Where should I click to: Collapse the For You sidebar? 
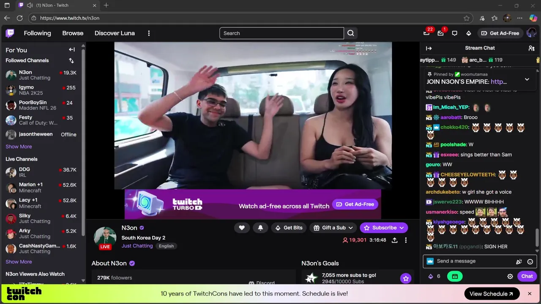click(x=72, y=50)
